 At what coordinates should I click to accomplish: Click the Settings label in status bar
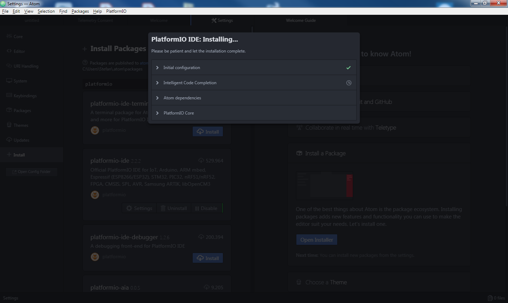pyautogui.click(x=11, y=298)
